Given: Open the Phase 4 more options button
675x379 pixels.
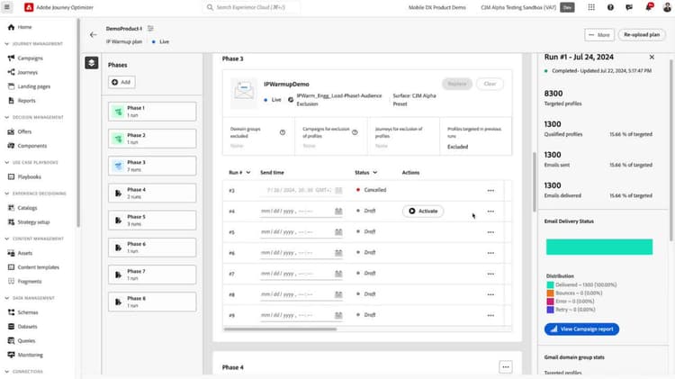Looking at the screenshot, I should point(506,367).
